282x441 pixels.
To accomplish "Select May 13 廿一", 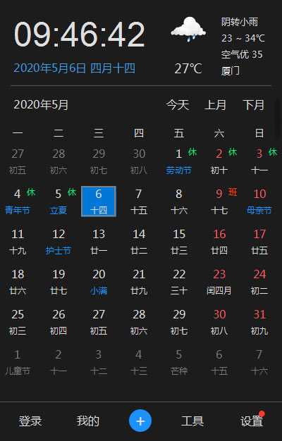I will (99, 242).
